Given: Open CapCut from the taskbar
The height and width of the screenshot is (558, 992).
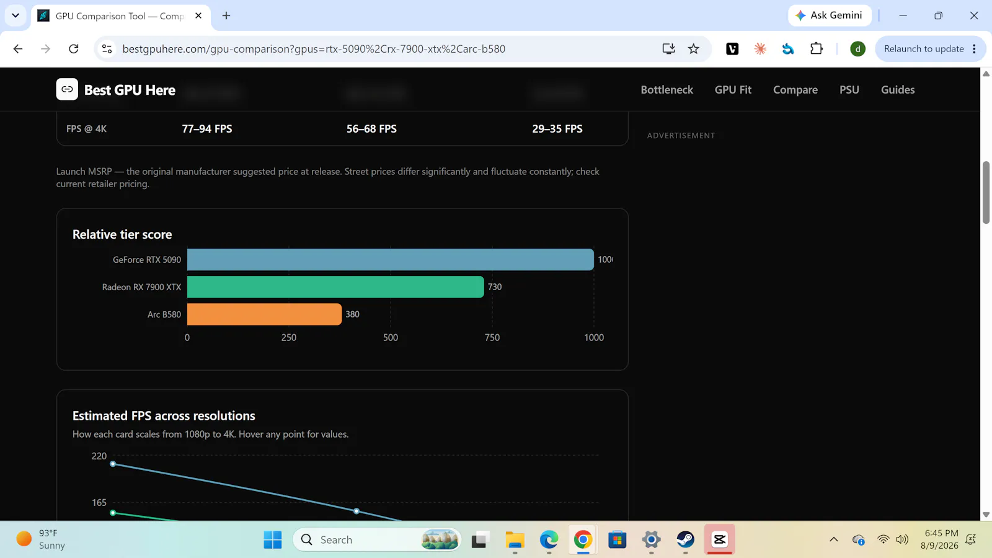Looking at the screenshot, I should coord(720,540).
